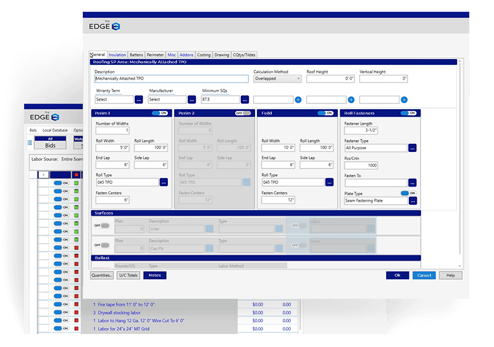
Task: Click Vertical Height input field
Action: click(x=383, y=78)
